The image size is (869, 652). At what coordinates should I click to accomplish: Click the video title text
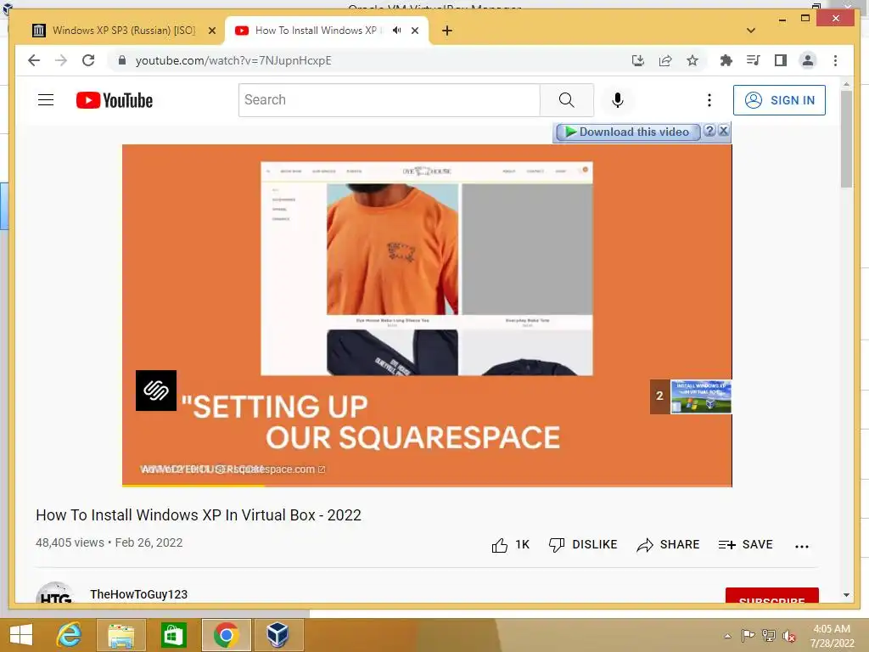click(x=199, y=515)
